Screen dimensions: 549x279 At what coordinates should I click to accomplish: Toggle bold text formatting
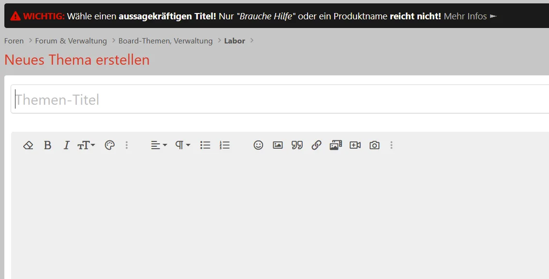pos(47,145)
